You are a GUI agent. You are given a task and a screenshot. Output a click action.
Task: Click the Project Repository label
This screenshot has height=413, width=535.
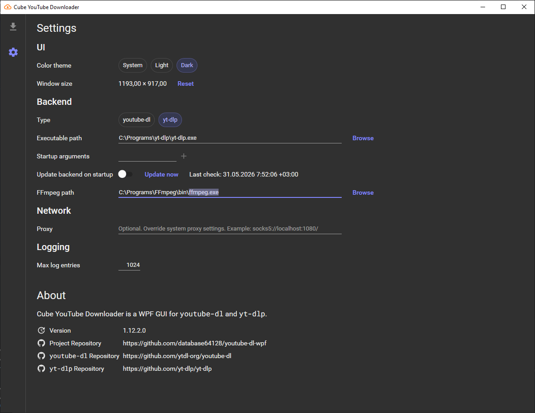pyautogui.click(x=75, y=343)
